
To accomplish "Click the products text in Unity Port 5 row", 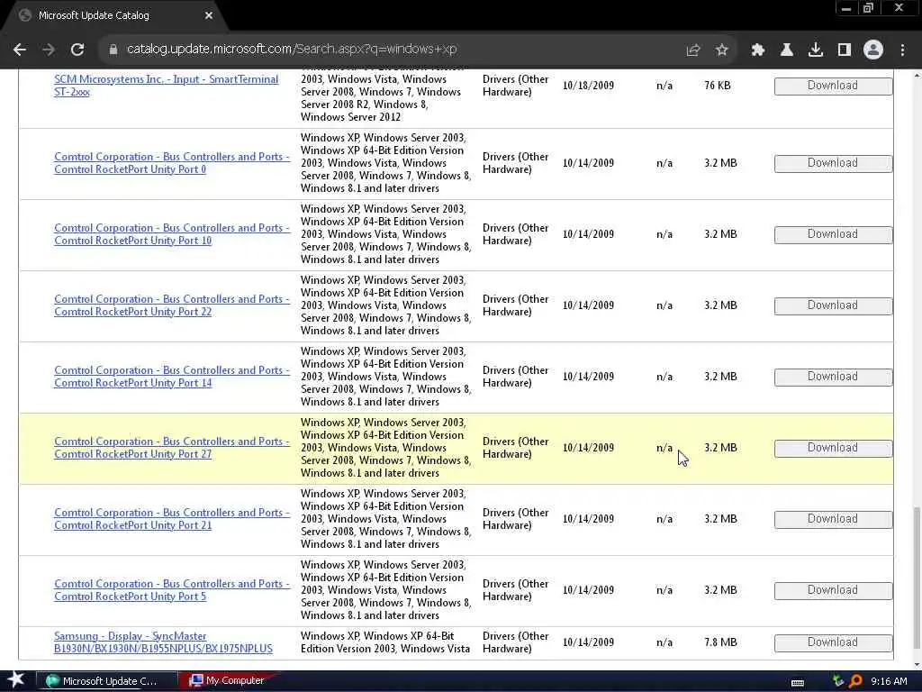I will pos(385,590).
